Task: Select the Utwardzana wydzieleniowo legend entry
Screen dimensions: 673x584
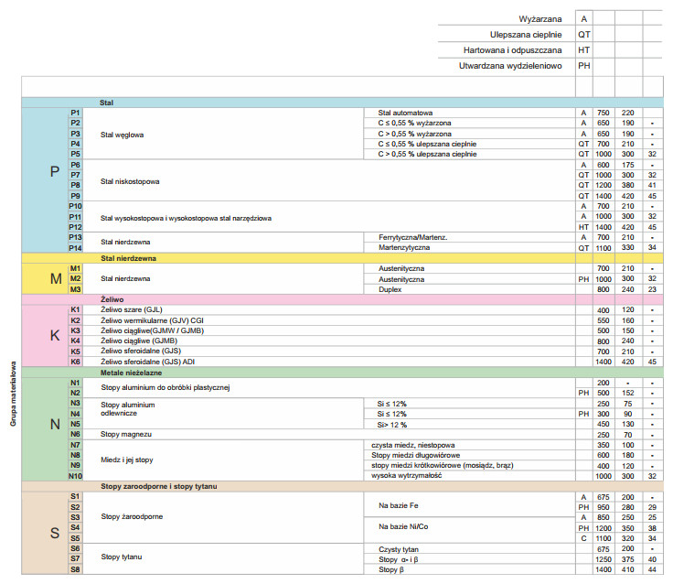Action: pyautogui.click(x=509, y=66)
